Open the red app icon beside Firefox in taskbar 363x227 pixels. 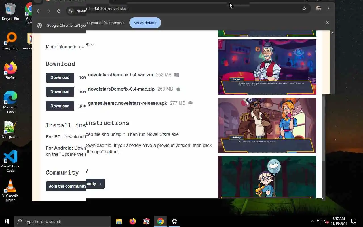click(x=147, y=221)
